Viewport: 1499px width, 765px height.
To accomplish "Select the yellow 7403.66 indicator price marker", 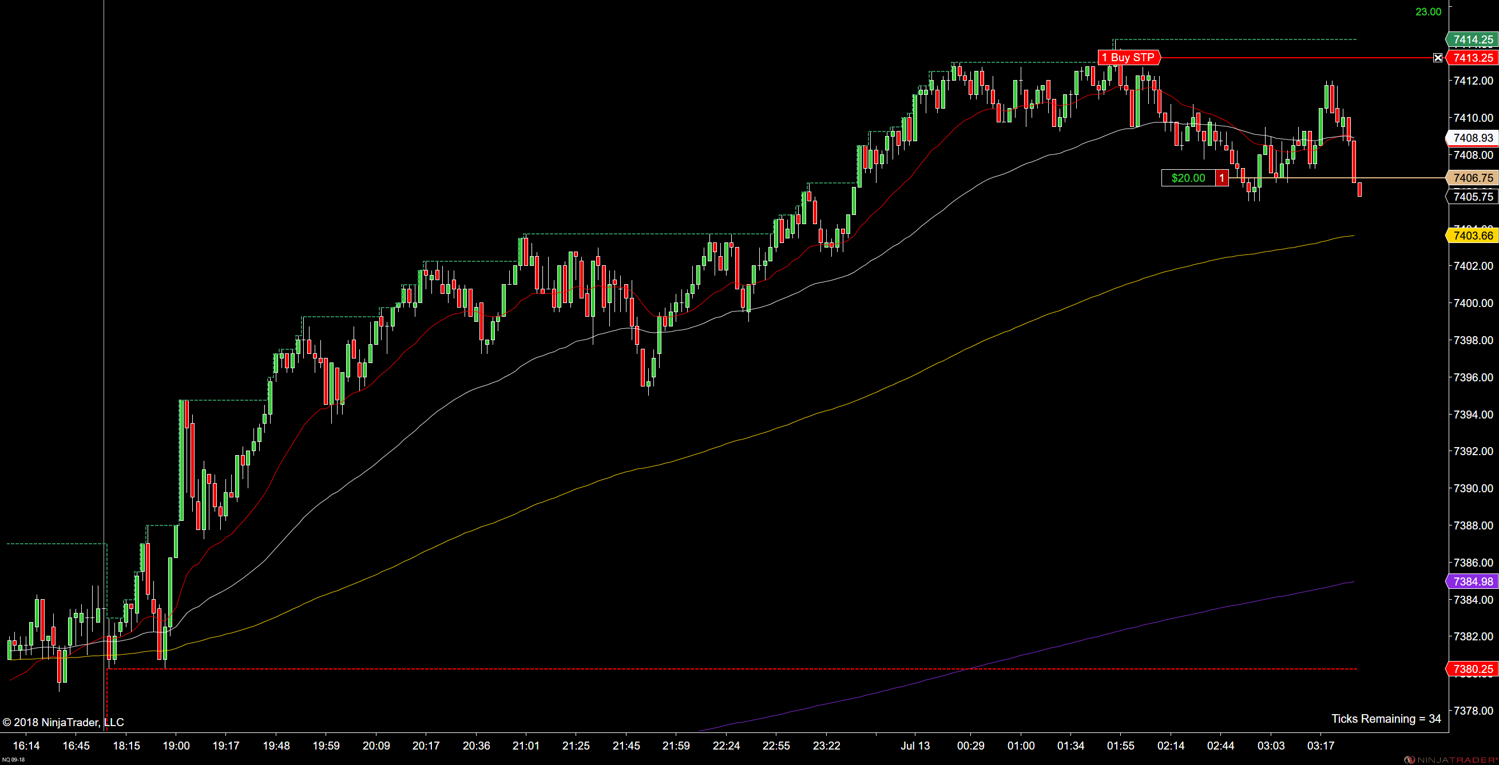I will [x=1472, y=236].
